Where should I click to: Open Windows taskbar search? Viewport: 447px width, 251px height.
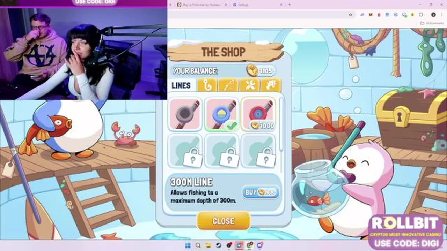click(198, 245)
